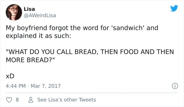Click the quoted line WHAT DO YOU CALL BREAD

(90, 52)
